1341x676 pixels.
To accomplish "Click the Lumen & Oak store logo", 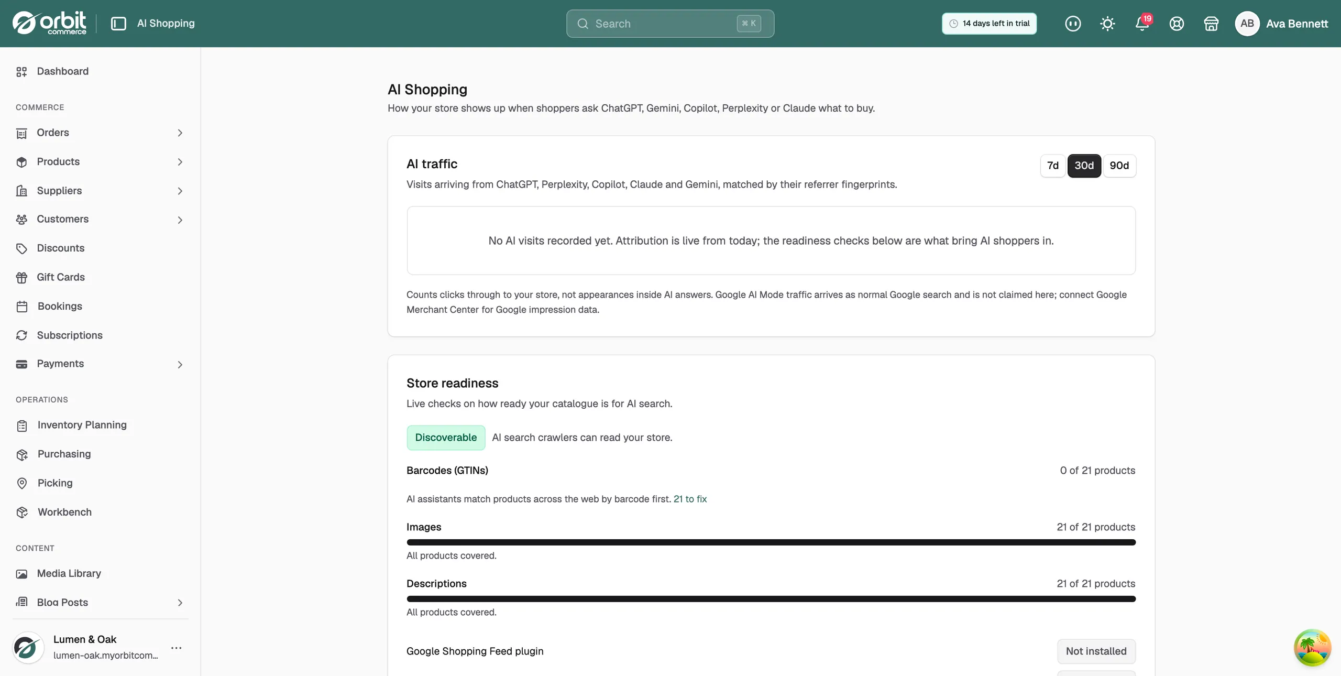I will coord(28,648).
